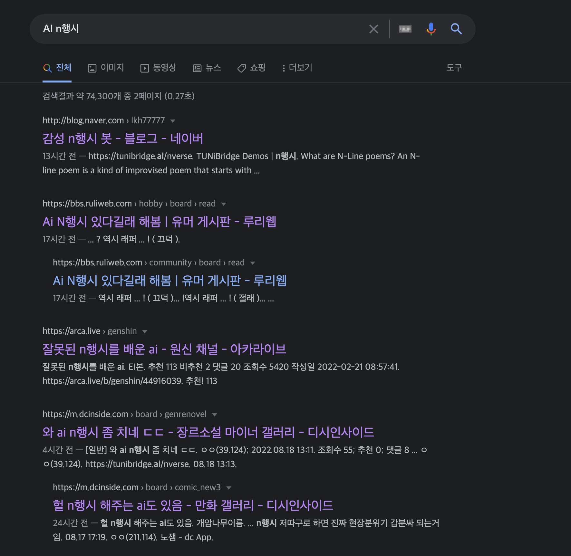Switch to the 뉴스 (News) tab

(207, 68)
